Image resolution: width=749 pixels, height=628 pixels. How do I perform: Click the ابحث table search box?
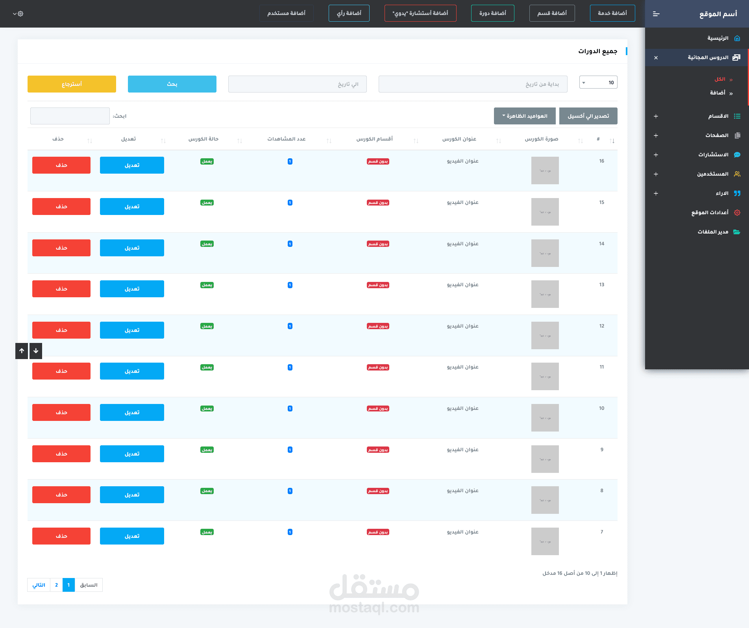[70, 116]
